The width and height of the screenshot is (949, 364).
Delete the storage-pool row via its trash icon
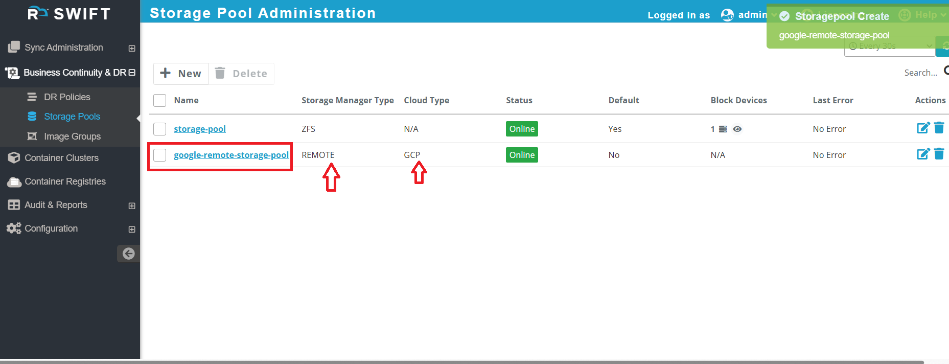coord(939,128)
